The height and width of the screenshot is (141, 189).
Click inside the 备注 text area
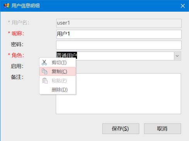(x=119, y=94)
